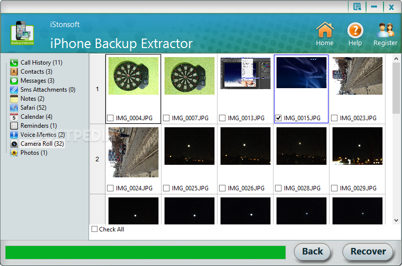The height and width of the screenshot is (266, 402).
Task: Check the IMG_0013.JPG checkbox
Action: [222, 118]
